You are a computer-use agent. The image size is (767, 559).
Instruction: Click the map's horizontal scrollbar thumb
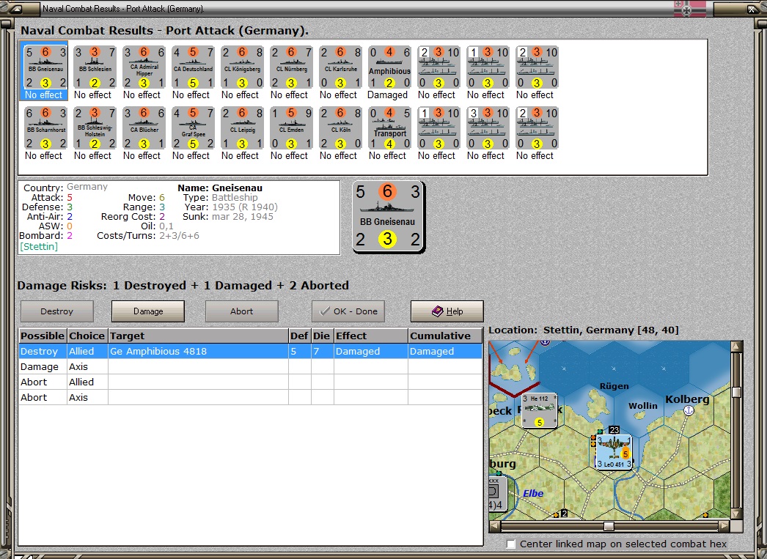[x=609, y=526]
